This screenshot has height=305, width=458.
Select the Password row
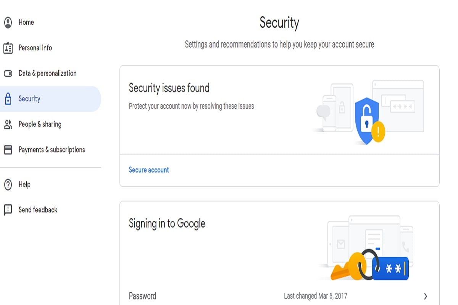[x=142, y=295]
